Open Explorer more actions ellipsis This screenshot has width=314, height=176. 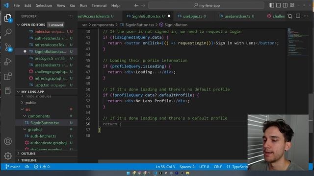pos(71,16)
